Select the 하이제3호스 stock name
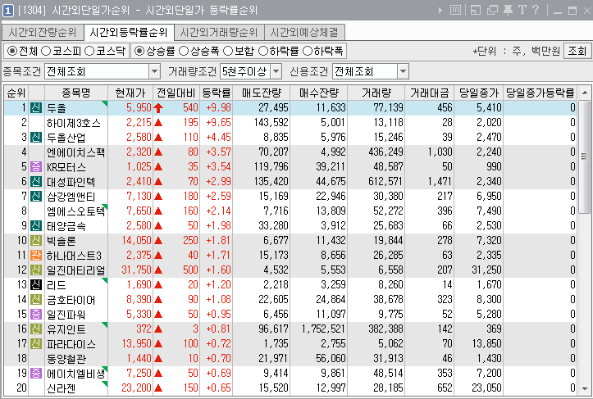This screenshot has width=593, height=399. [x=74, y=123]
